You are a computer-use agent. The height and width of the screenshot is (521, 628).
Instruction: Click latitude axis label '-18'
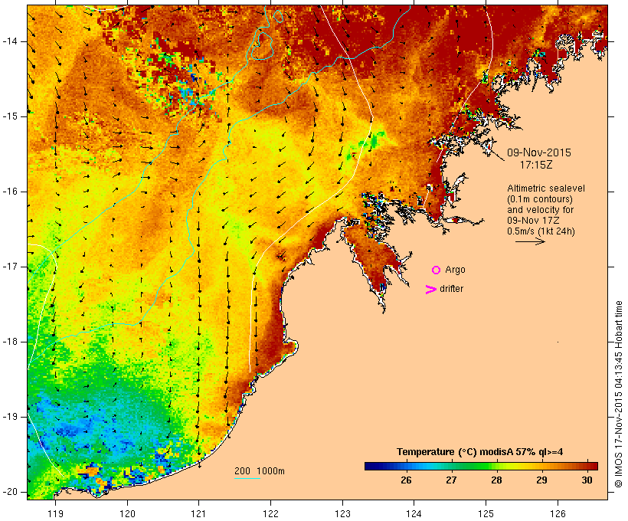pos(9,342)
